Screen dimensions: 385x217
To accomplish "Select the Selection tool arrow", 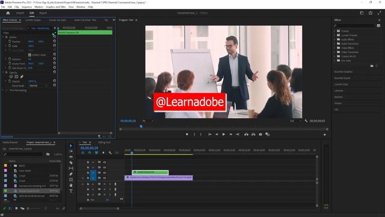I will (71, 146).
